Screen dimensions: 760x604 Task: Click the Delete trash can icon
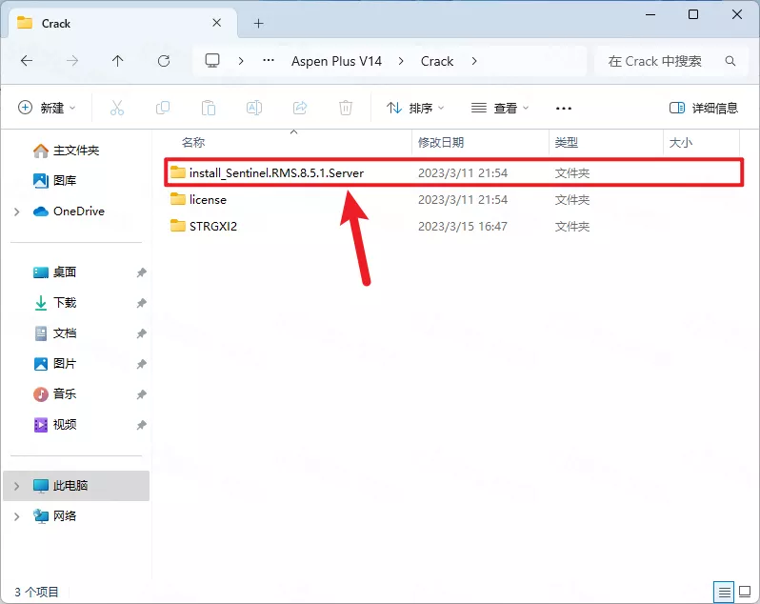pos(347,108)
